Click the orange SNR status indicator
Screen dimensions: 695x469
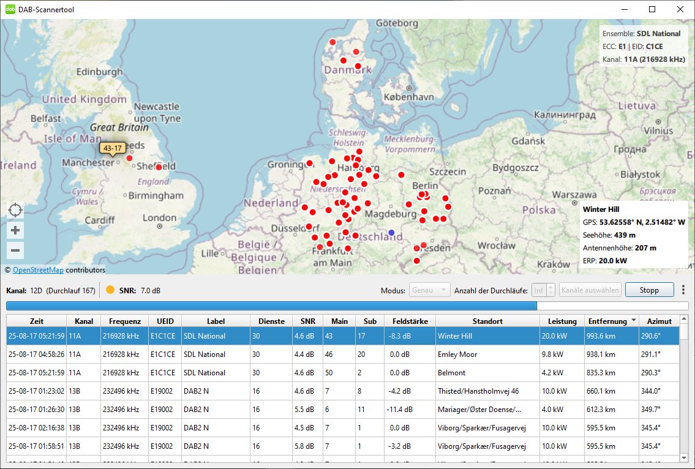click(x=110, y=290)
